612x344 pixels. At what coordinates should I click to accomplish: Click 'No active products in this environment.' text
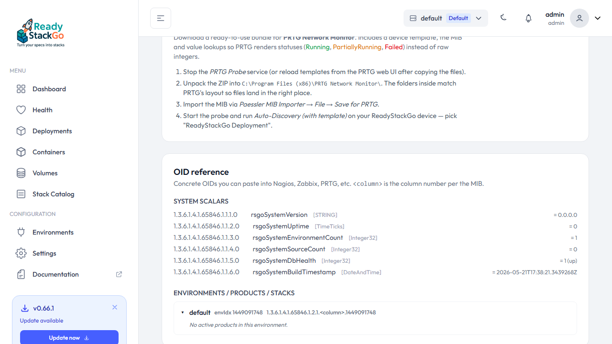coord(239,325)
